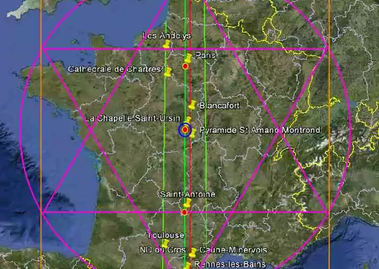Image resolution: width=379 pixels, height=269 pixels.
Task: Select the Toulouse yellow pushpin
Action: pos(165,243)
